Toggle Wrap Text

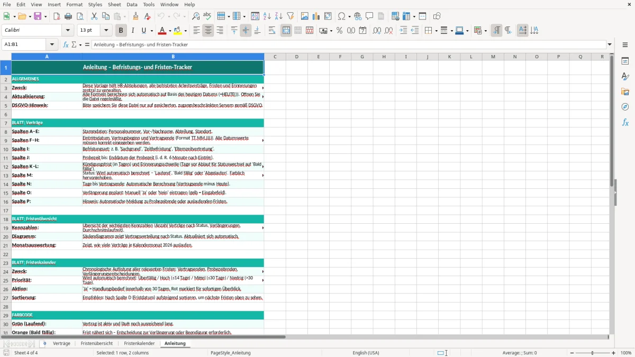click(272, 31)
